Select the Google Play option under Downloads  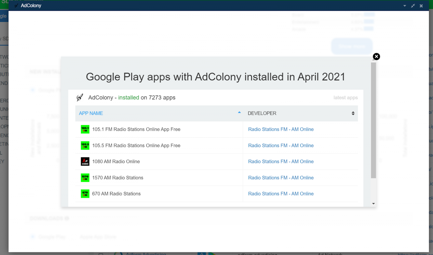(x=32, y=237)
